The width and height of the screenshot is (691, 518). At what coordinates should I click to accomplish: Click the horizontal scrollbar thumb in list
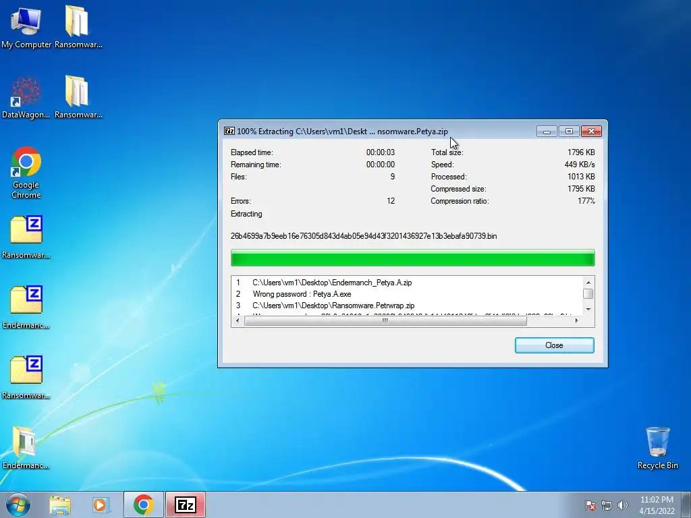coord(385,320)
